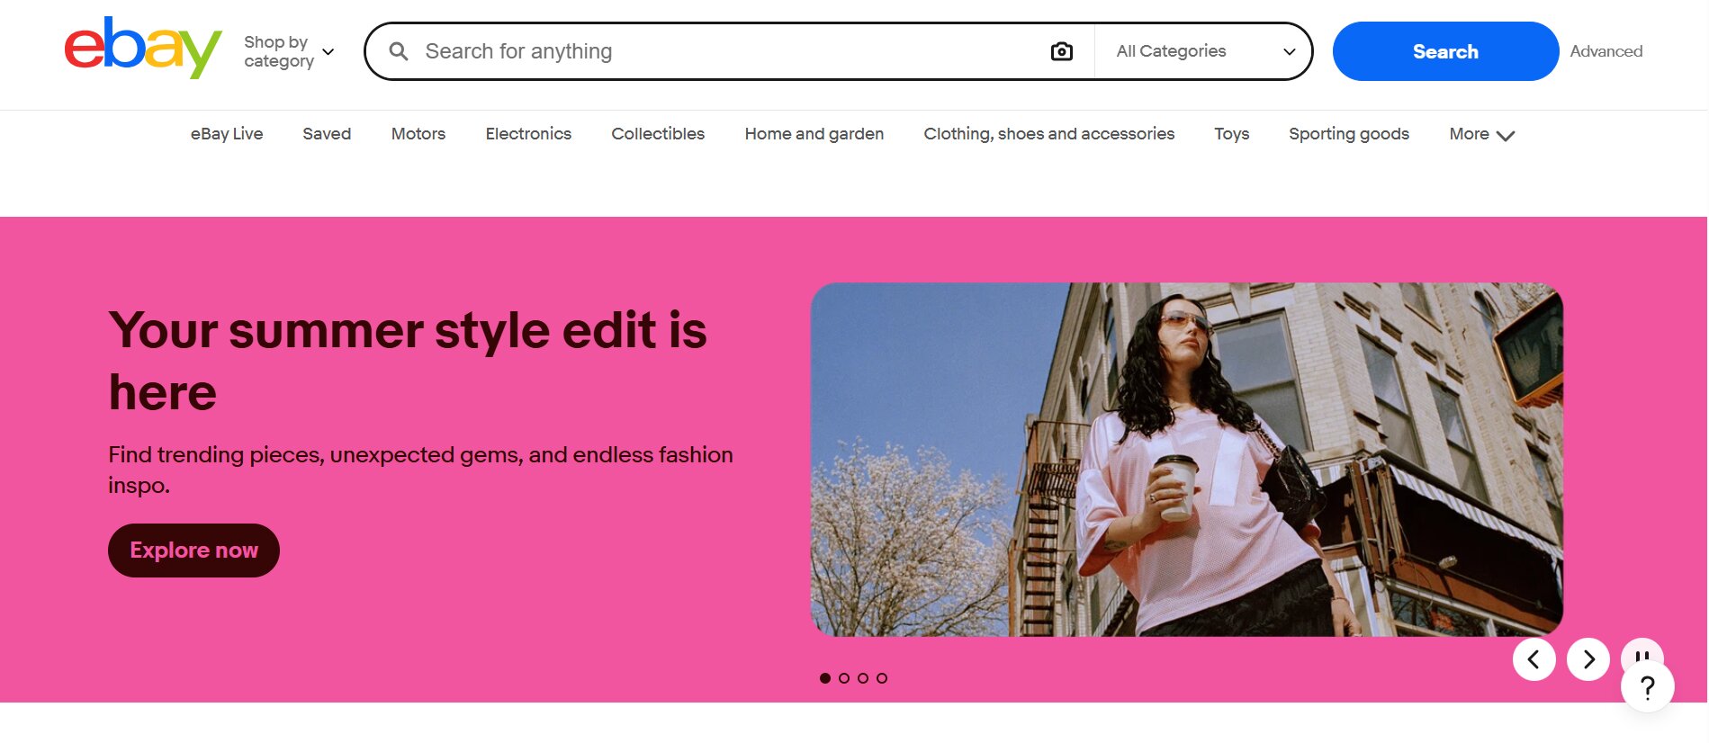Image resolution: width=1709 pixels, height=743 pixels.
Task: Expand Shop by category menu
Action: tap(289, 51)
